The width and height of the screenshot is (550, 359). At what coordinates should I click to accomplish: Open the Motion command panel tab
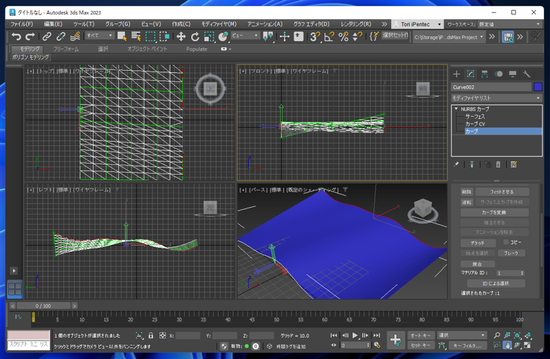498,74
